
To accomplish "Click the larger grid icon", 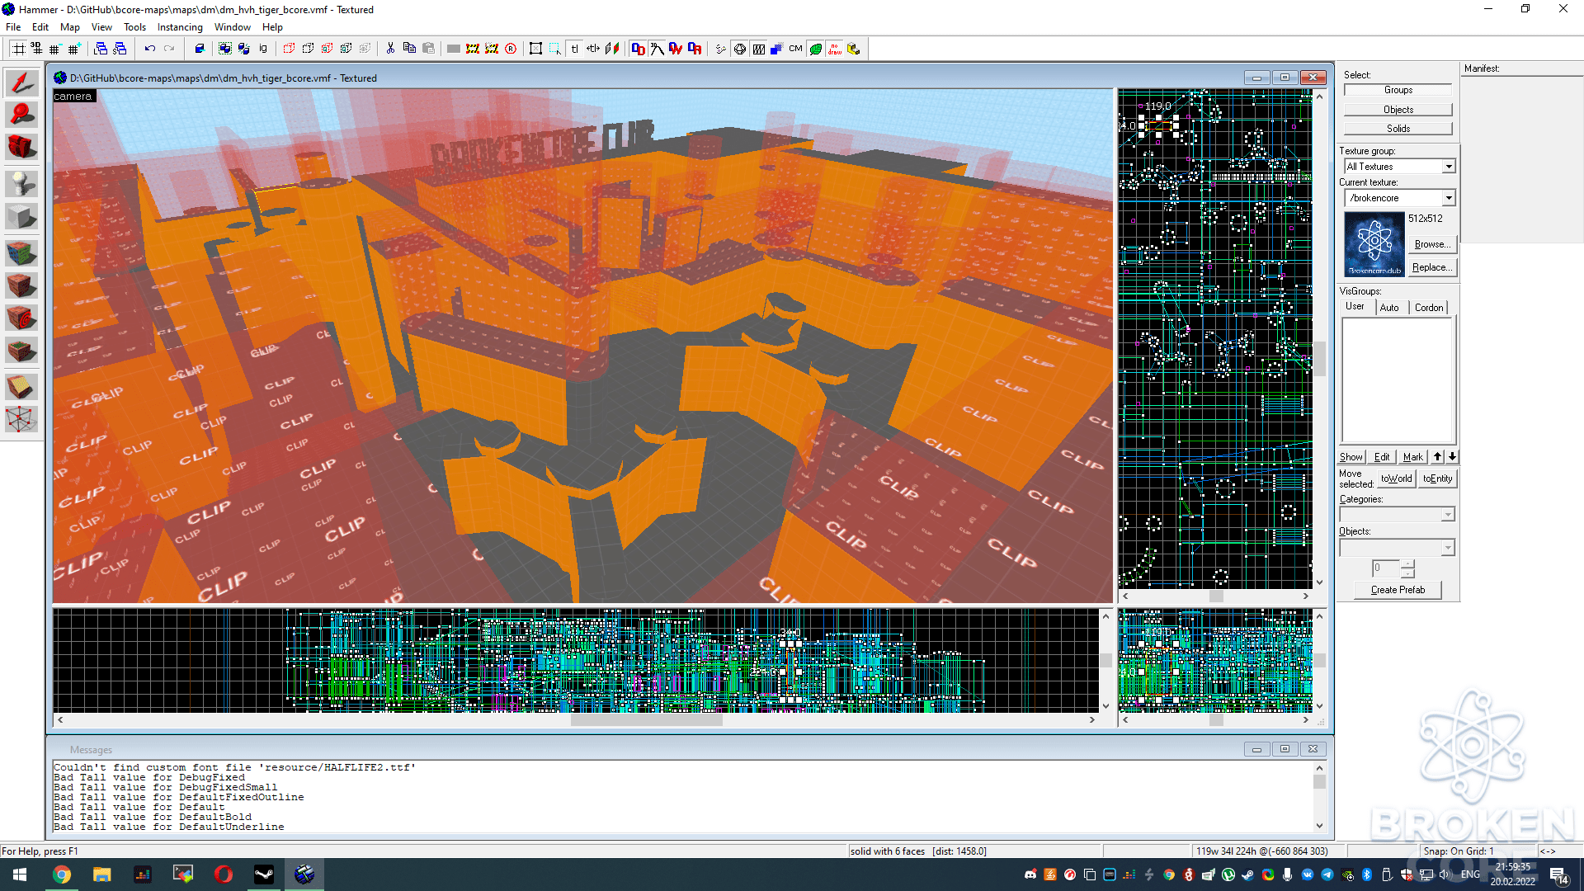I will point(73,49).
